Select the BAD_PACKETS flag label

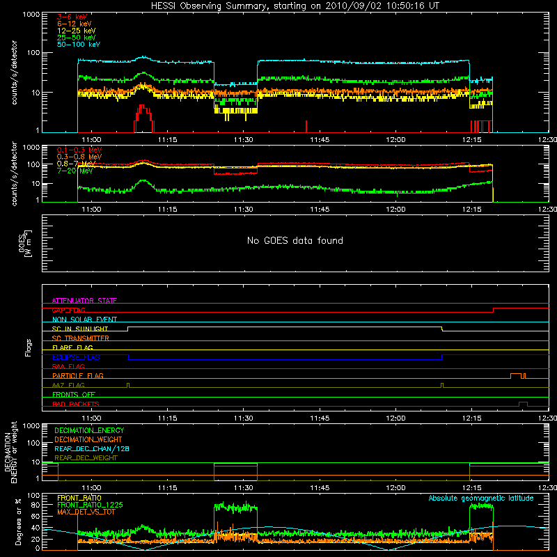tap(75, 404)
